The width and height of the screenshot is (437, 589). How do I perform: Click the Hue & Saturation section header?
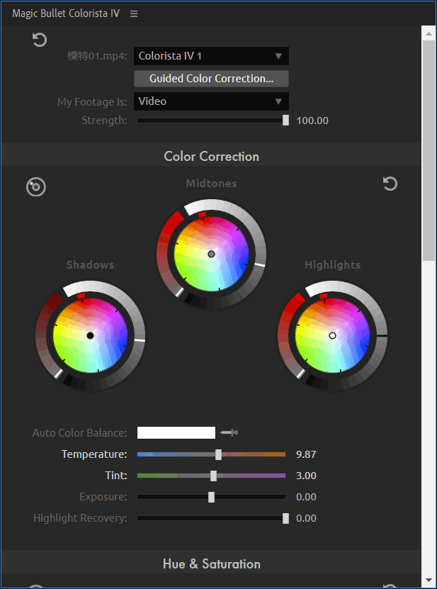211,563
